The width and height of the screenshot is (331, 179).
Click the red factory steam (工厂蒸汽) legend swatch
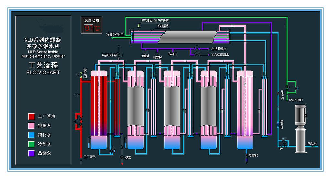click(31, 116)
